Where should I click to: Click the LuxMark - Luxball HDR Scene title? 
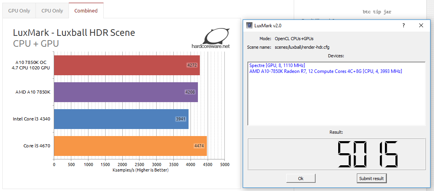[x=74, y=33]
